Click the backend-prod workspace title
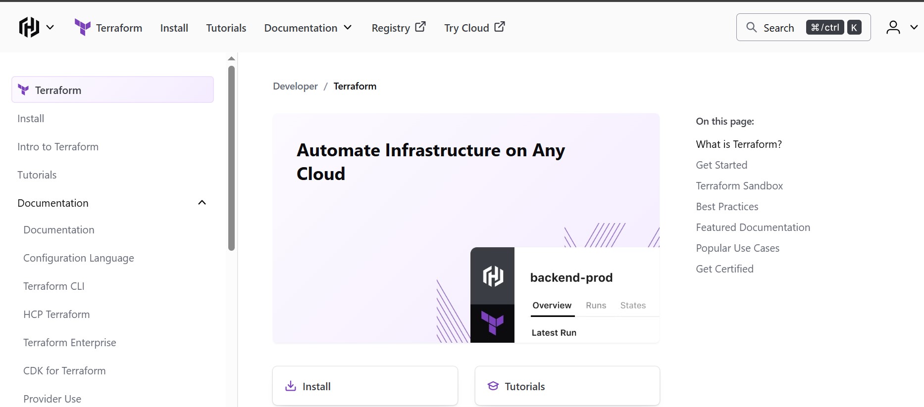This screenshot has height=407, width=924. [571, 277]
